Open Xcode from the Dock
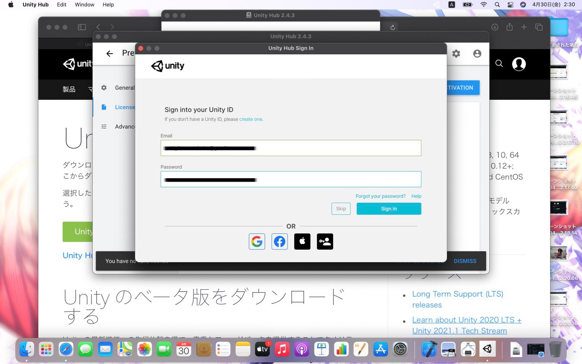 pos(429,349)
